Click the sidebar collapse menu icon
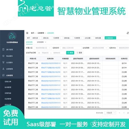The width and height of the screenshot is (129, 129). (27, 33)
